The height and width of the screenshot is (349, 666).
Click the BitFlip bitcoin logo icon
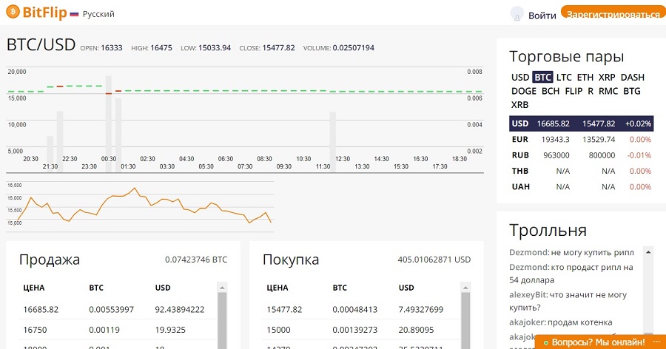pos(13,12)
